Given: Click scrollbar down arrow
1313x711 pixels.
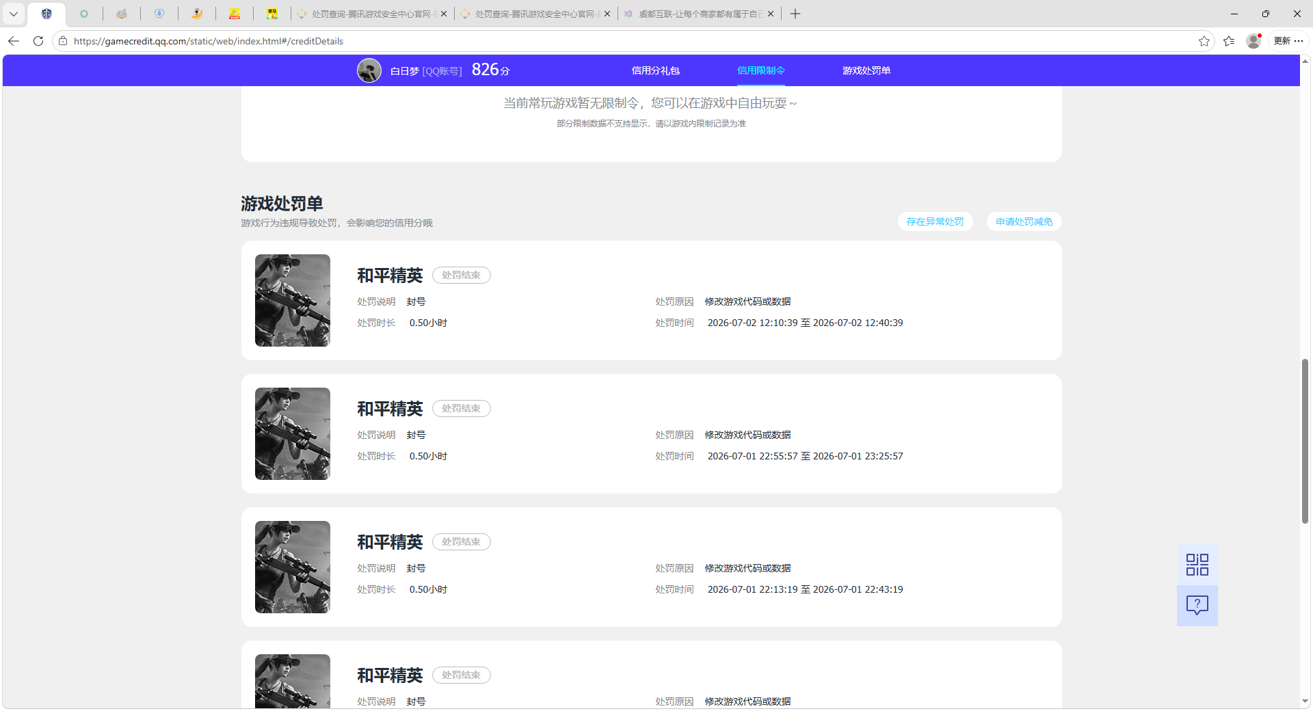Looking at the screenshot, I should [x=1305, y=701].
